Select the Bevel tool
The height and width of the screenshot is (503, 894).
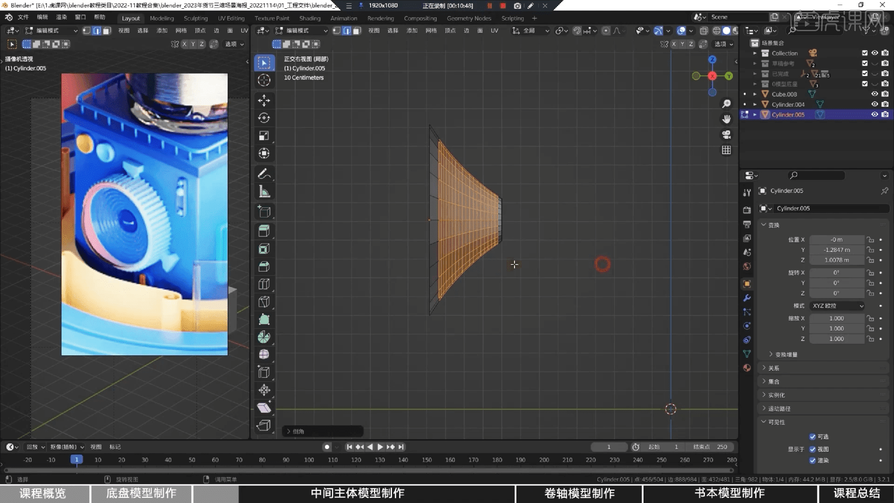point(264,266)
